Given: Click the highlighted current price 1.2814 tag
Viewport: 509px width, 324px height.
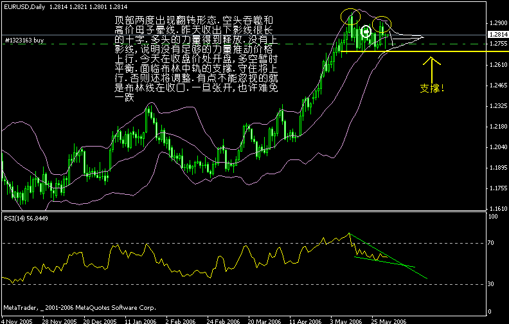Looking at the screenshot, I should point(498,35).
